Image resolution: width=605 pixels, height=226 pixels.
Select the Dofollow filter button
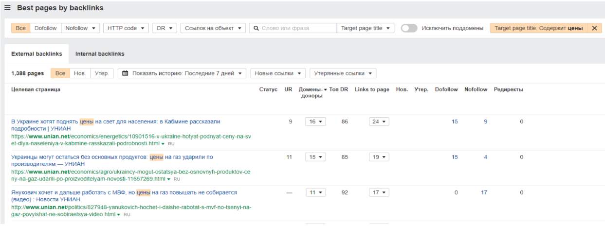(x=45, y=28)
